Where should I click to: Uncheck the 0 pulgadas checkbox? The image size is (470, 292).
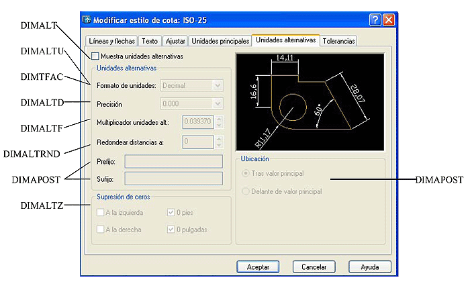click(x=171, y=230)
